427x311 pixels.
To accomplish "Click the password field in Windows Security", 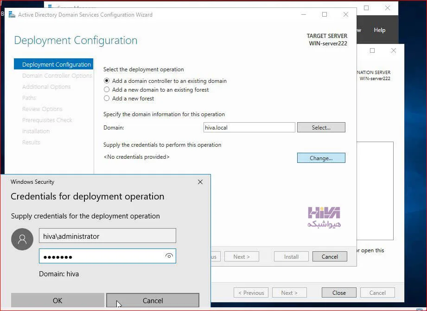I will (x=107, y=256).
